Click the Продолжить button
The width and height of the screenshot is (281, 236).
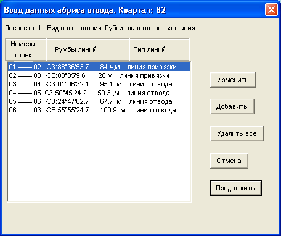(x=236, y=188)
